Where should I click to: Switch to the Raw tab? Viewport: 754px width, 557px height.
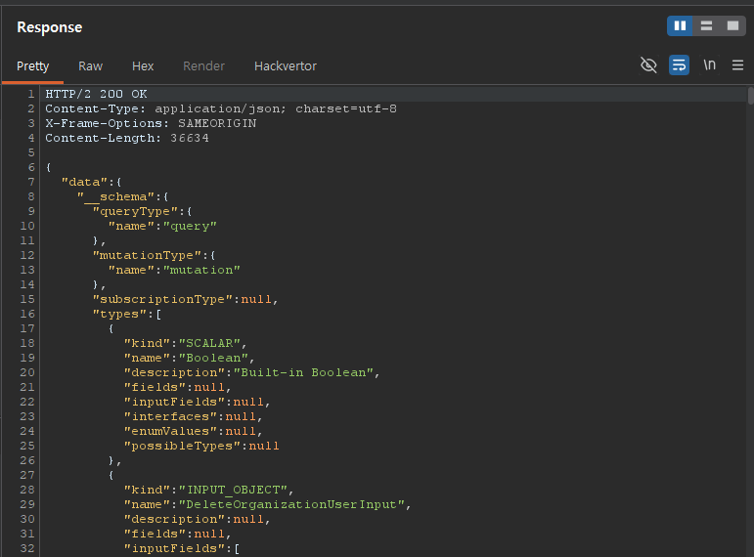[x=90, y=66]
